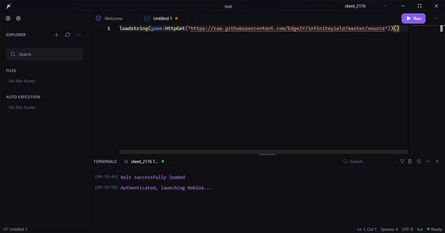Click the terminal panel resize handle
The height and width of the screenshot is (233, 445).
pyautogui.click(x=267, y=154)
